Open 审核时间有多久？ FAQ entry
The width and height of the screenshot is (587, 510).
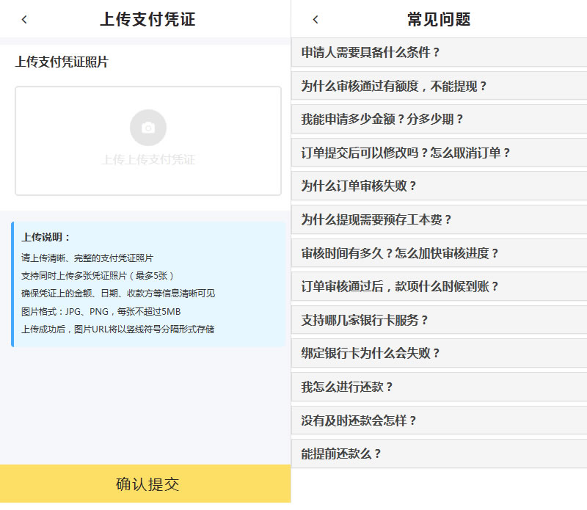coord(439,253)
